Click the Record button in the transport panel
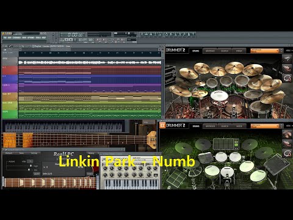The height and width of the screenshot is (220, 293). (x=75, y=40)
